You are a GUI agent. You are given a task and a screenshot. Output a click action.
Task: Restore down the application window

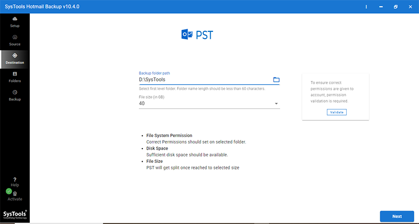[x=395, y=7]
